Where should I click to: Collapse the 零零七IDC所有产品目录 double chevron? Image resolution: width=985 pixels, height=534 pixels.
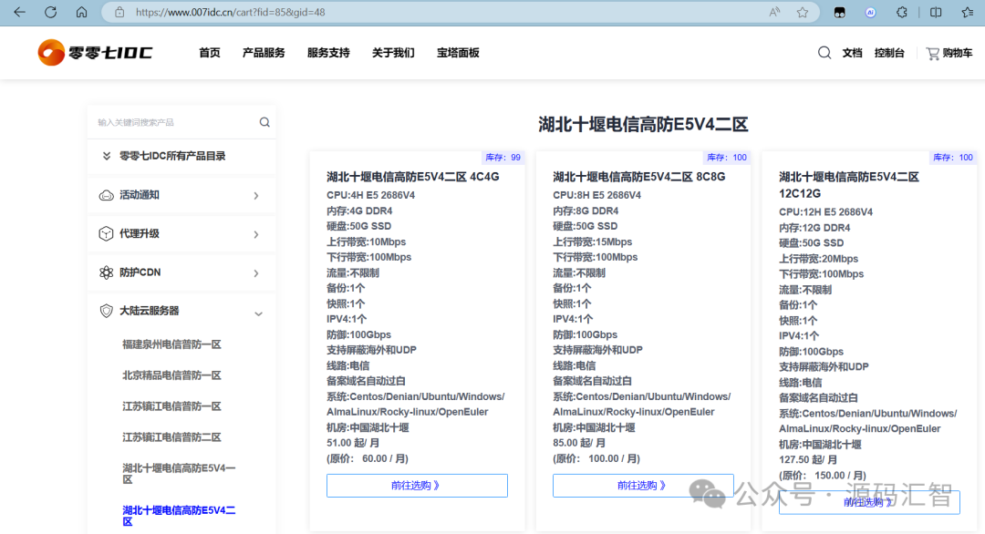pyautogui.click(x=106, y=155)
